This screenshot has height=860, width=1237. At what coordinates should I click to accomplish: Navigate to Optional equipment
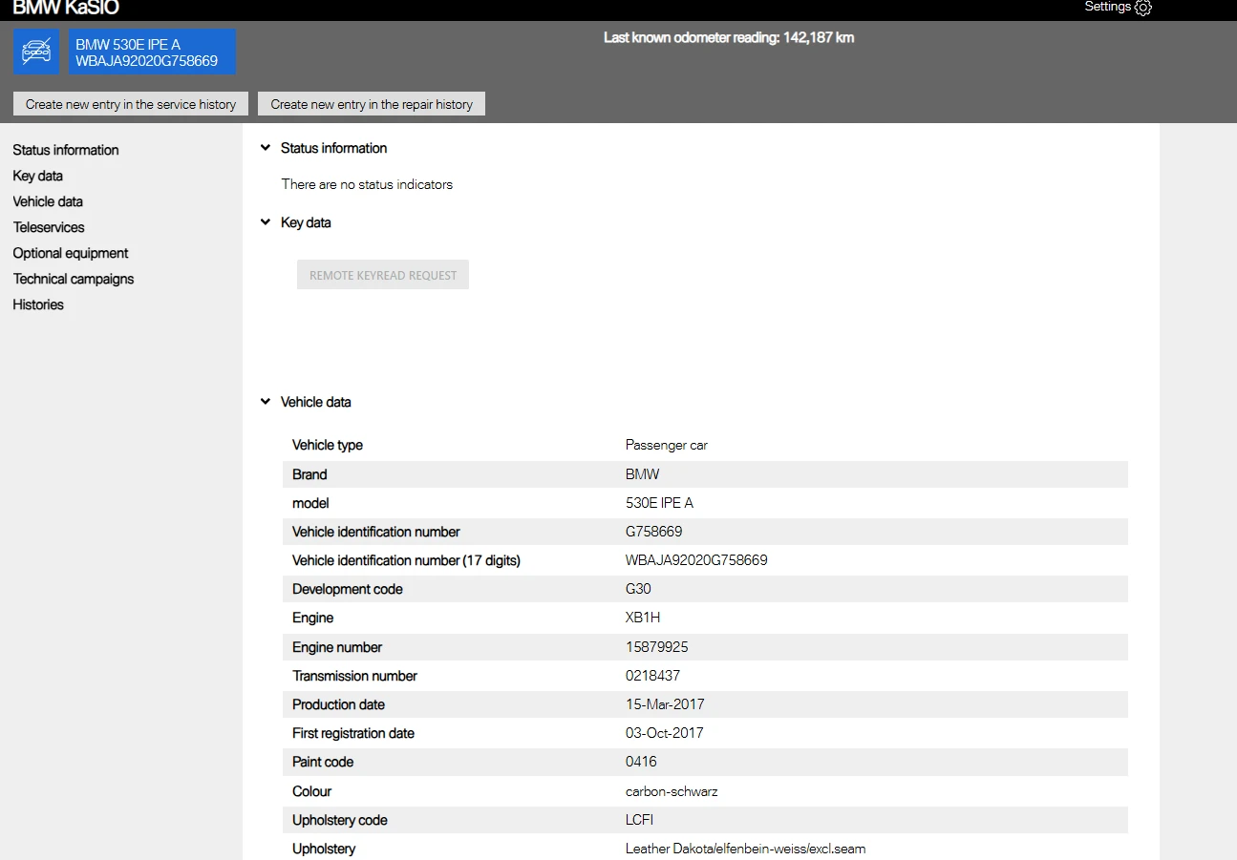pos(71,253)
